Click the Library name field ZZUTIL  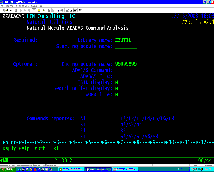coord(126,40)
